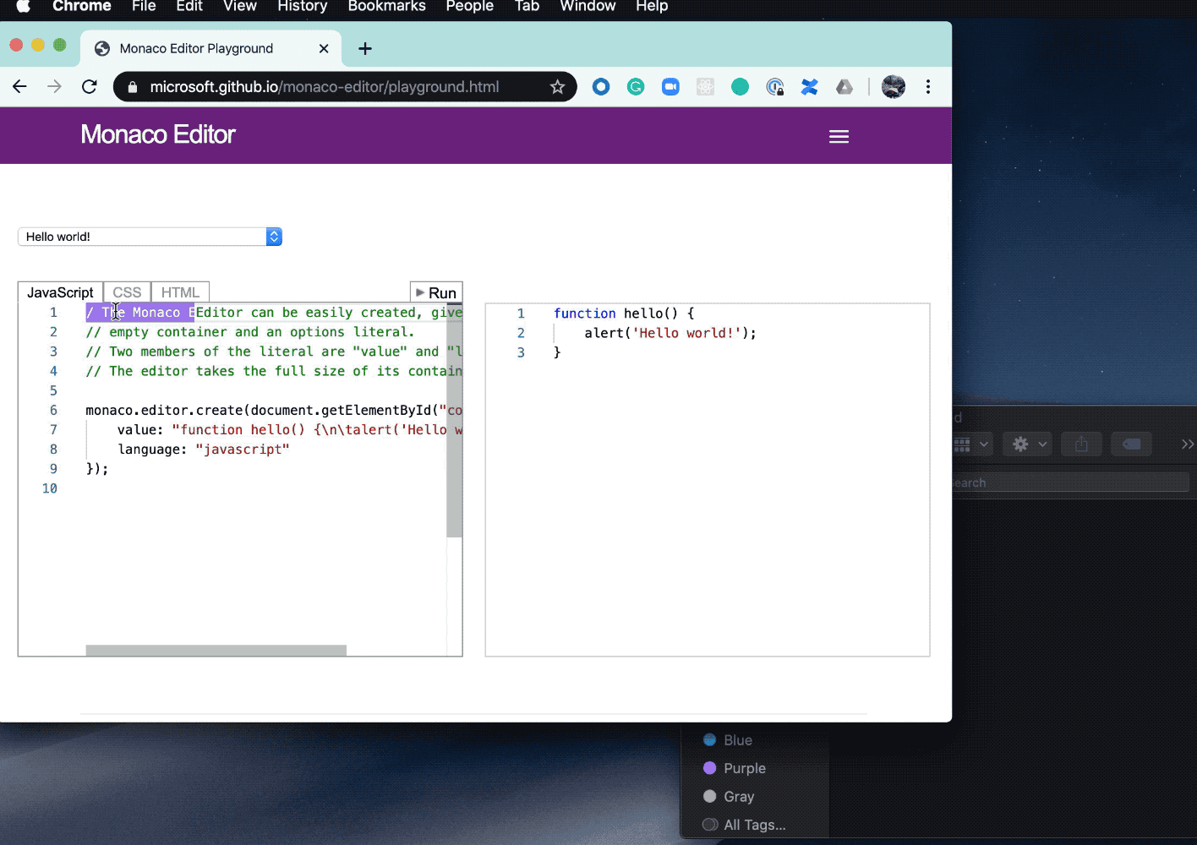This screenshot has width=1197, height=845.
Task: Click the editor vertical scrollbar thumb
Action: [454, 420]
